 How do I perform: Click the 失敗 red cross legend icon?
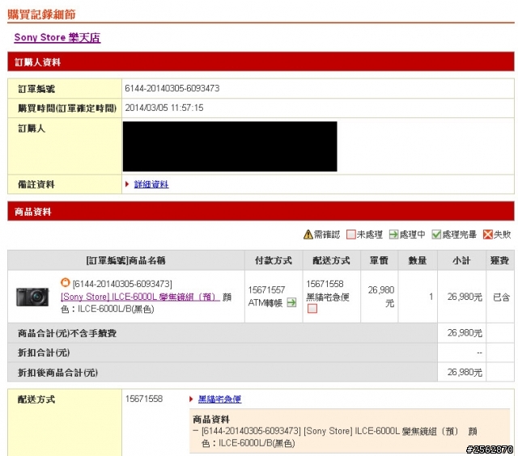click(x=487, y=234)
